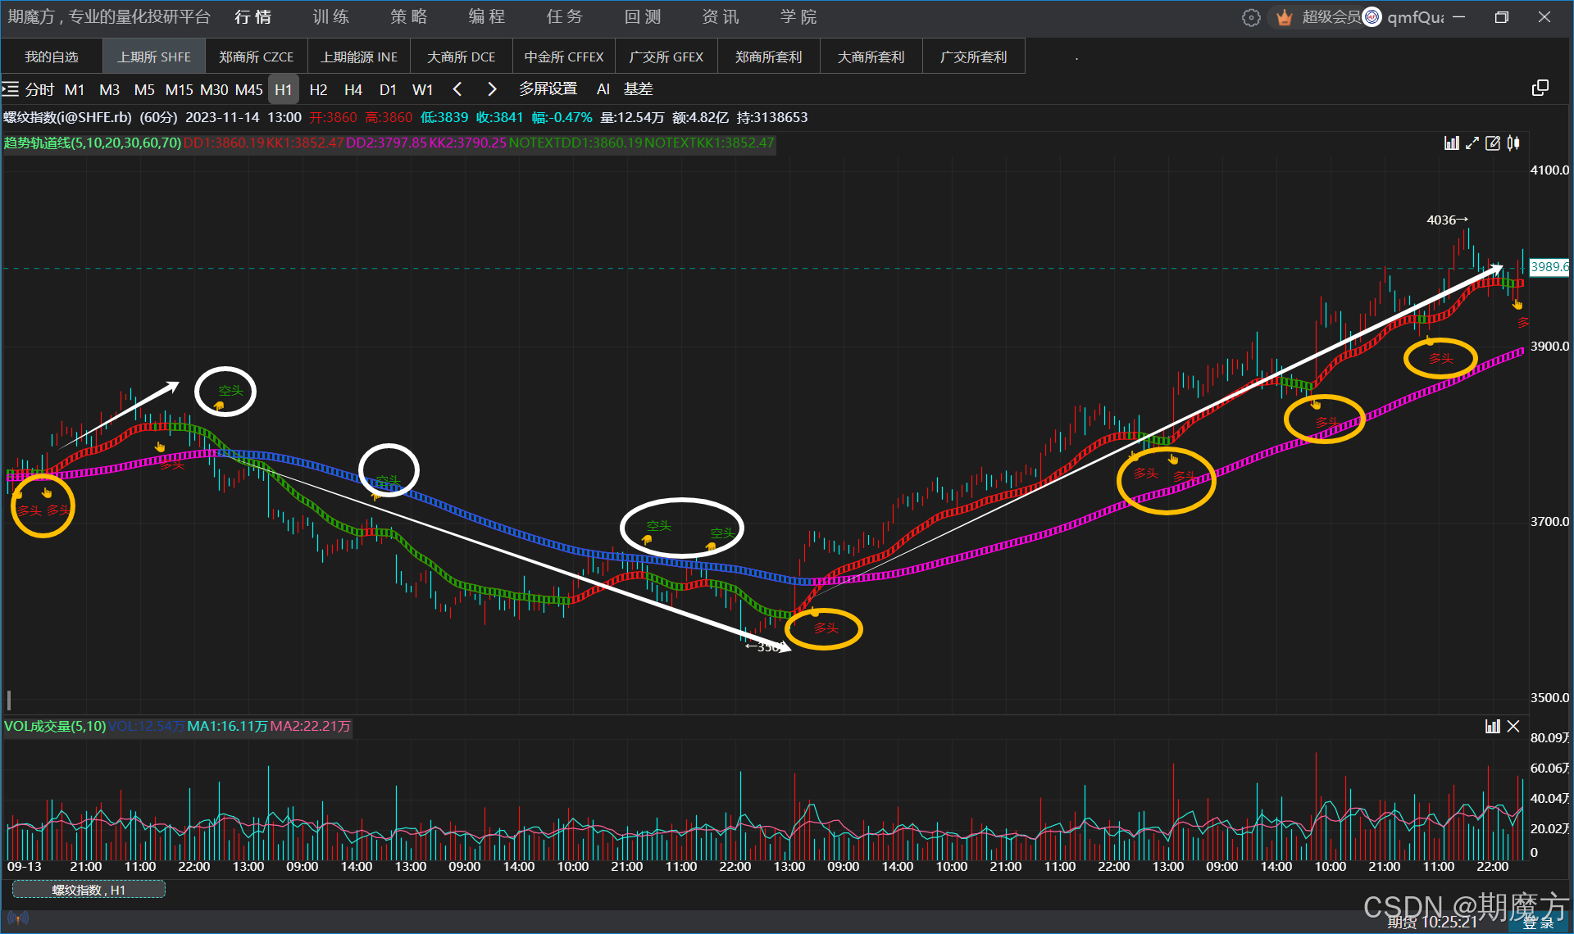Open the chart indicator bar-chart icon
The width and height of the screenshot is (1574, 934).
[1451, 143]
